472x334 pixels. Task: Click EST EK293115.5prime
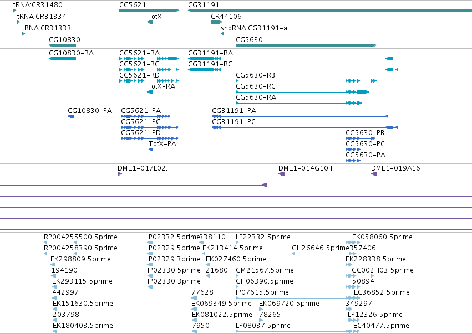55,287
